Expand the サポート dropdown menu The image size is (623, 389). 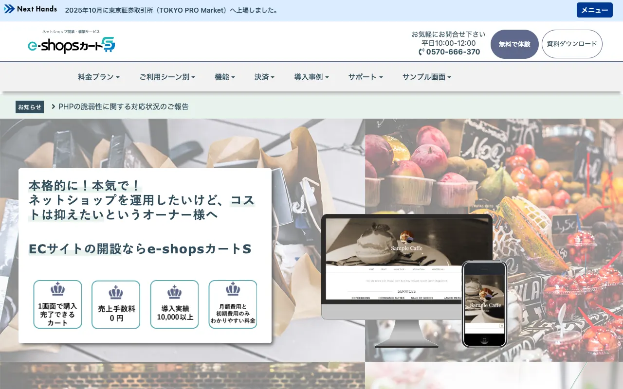coord(366,77)
